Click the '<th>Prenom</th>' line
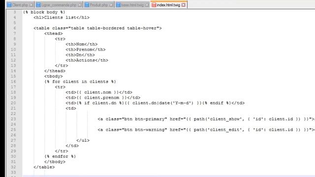Image resolution: width=315 pixels, height=177 pixels. coord(85,50)
